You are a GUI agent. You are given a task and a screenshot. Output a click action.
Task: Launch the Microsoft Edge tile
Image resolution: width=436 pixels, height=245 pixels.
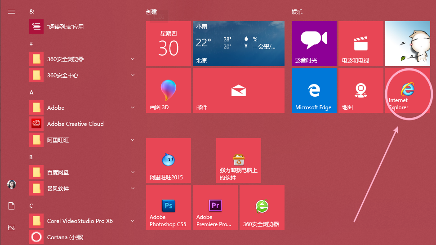[314, 90]
